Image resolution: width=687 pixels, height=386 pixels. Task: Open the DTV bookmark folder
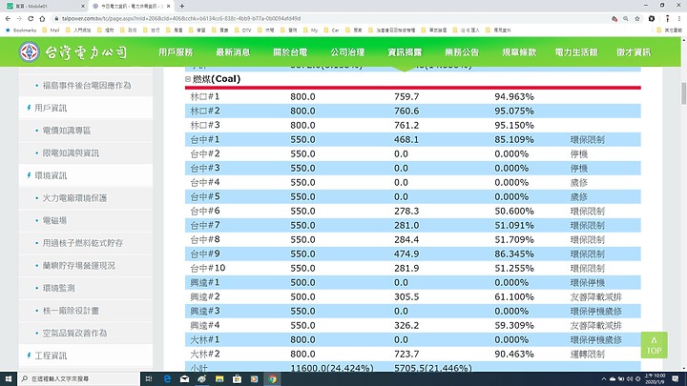[x=243, y=30]
